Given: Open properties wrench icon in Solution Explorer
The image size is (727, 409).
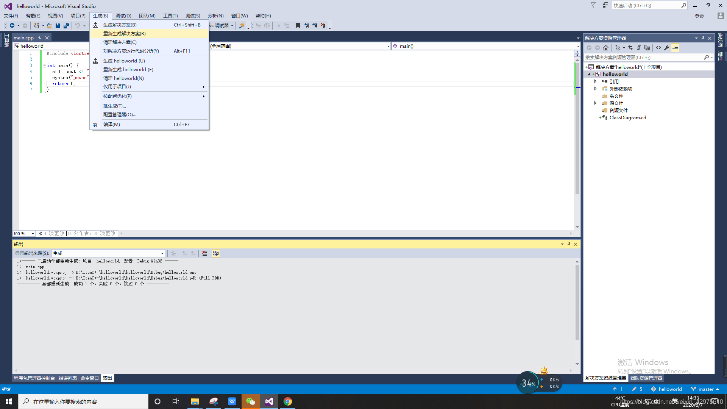Looking at the screenshot, I should pos(667,48).
